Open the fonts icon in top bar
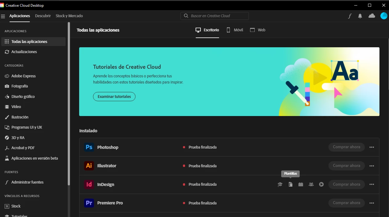 click(350, 16)
